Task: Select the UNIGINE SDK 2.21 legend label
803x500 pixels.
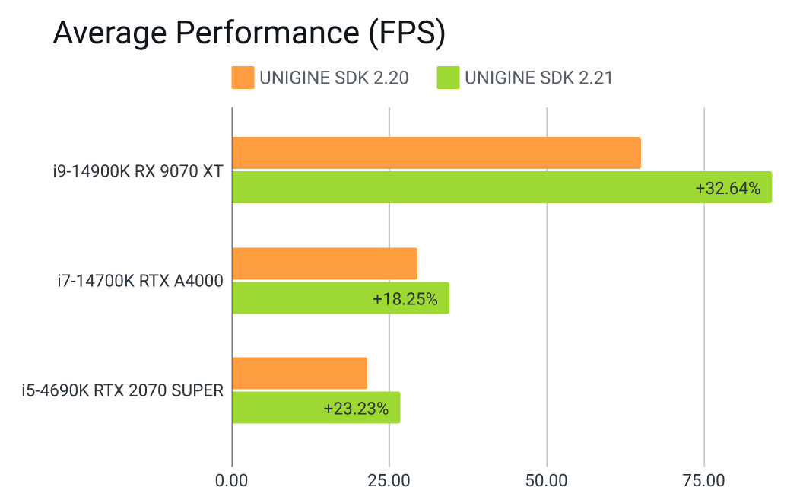Action: tap(539, 78)
